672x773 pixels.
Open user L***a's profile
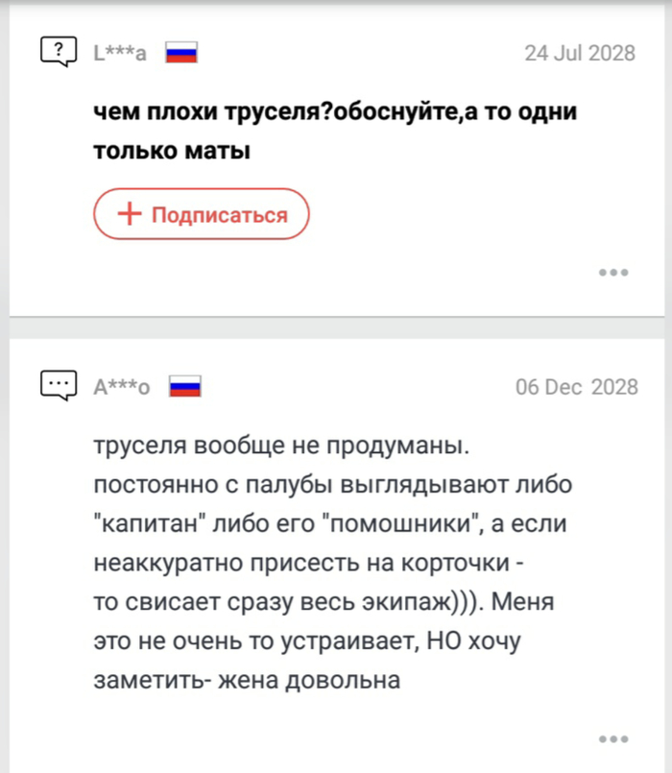point(120,54)
